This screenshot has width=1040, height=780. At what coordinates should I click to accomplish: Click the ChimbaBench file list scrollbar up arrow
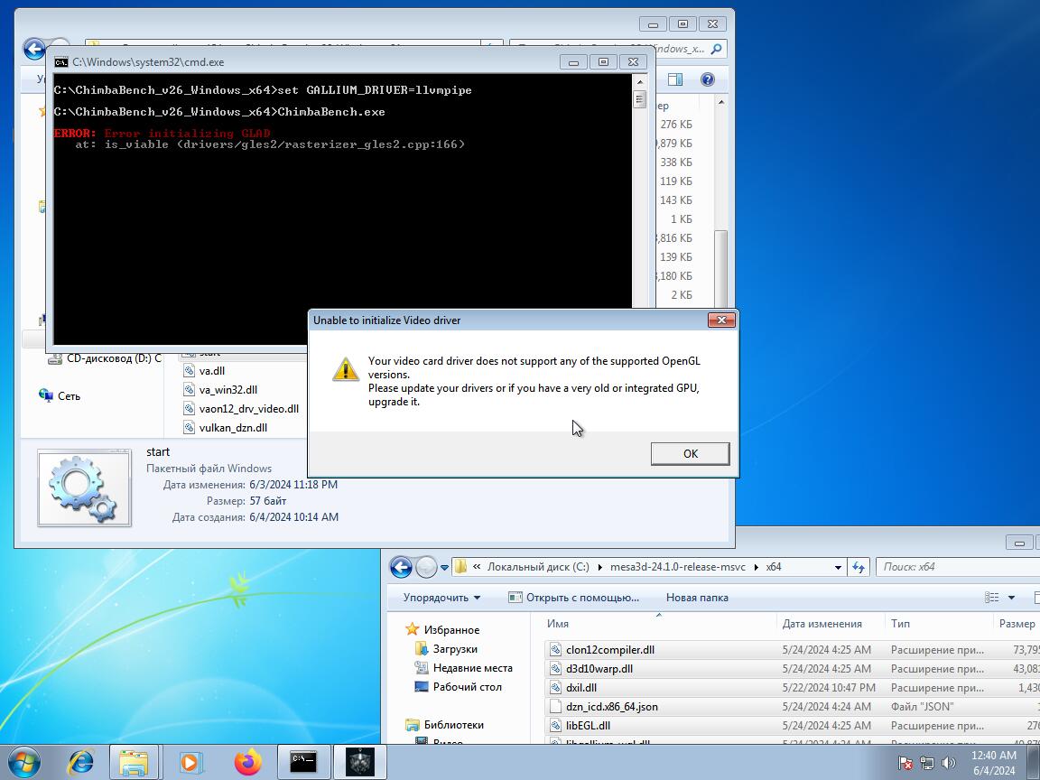click(x=721, y=103)
